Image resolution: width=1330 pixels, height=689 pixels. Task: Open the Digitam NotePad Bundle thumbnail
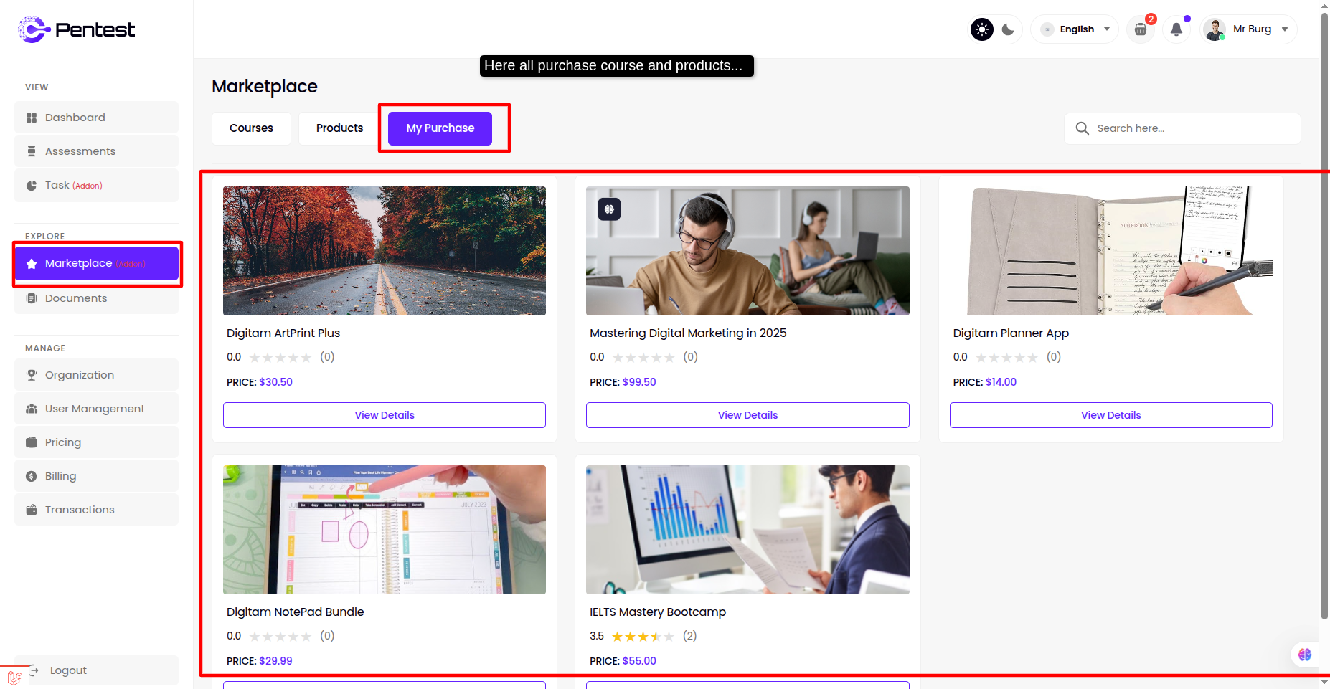(x=384, y=530)
